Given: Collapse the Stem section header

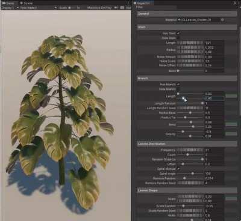Looking at the screenshot, I should click(x=187, y=27).
